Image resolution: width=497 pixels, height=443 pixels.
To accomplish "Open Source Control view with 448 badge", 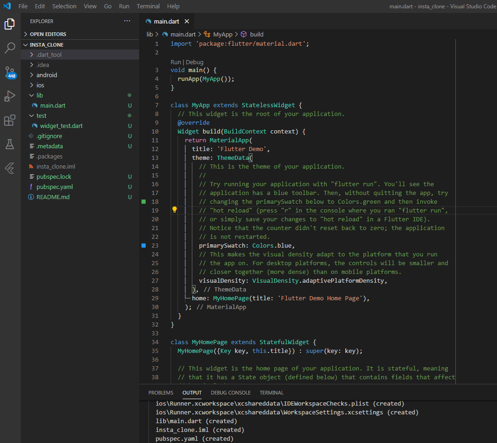I will pyautogui.click(x=10, y=72).
